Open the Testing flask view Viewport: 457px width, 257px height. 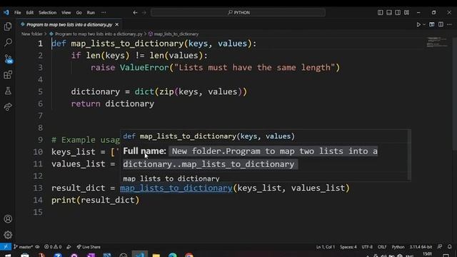coord(8,91)
